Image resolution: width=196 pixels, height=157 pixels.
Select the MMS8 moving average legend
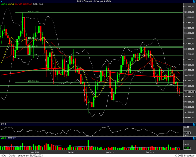(11, 4)
